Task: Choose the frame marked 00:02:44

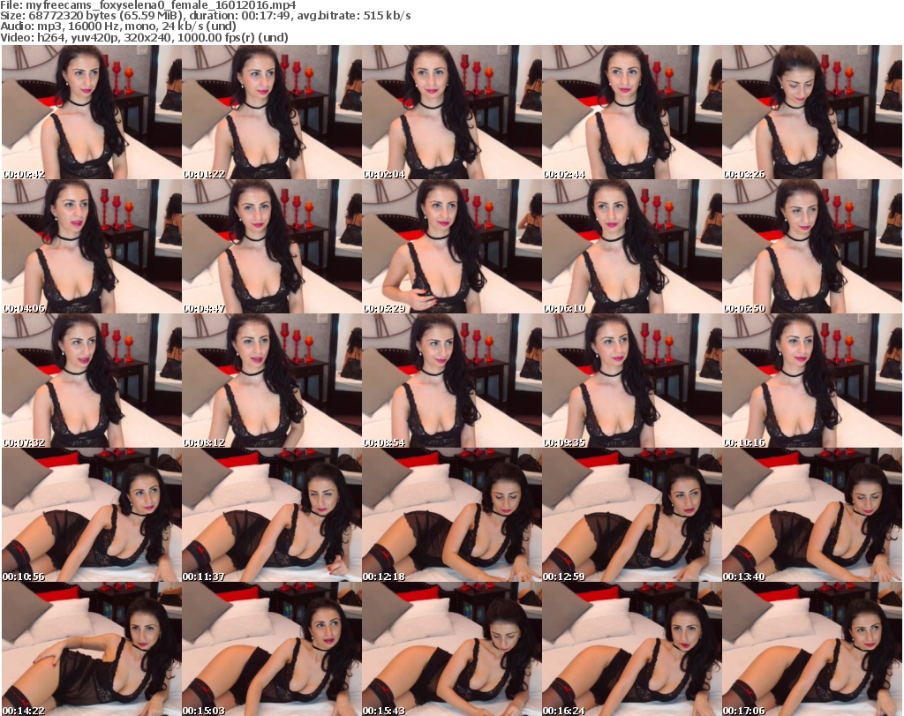Action: (x=632, y=112)
